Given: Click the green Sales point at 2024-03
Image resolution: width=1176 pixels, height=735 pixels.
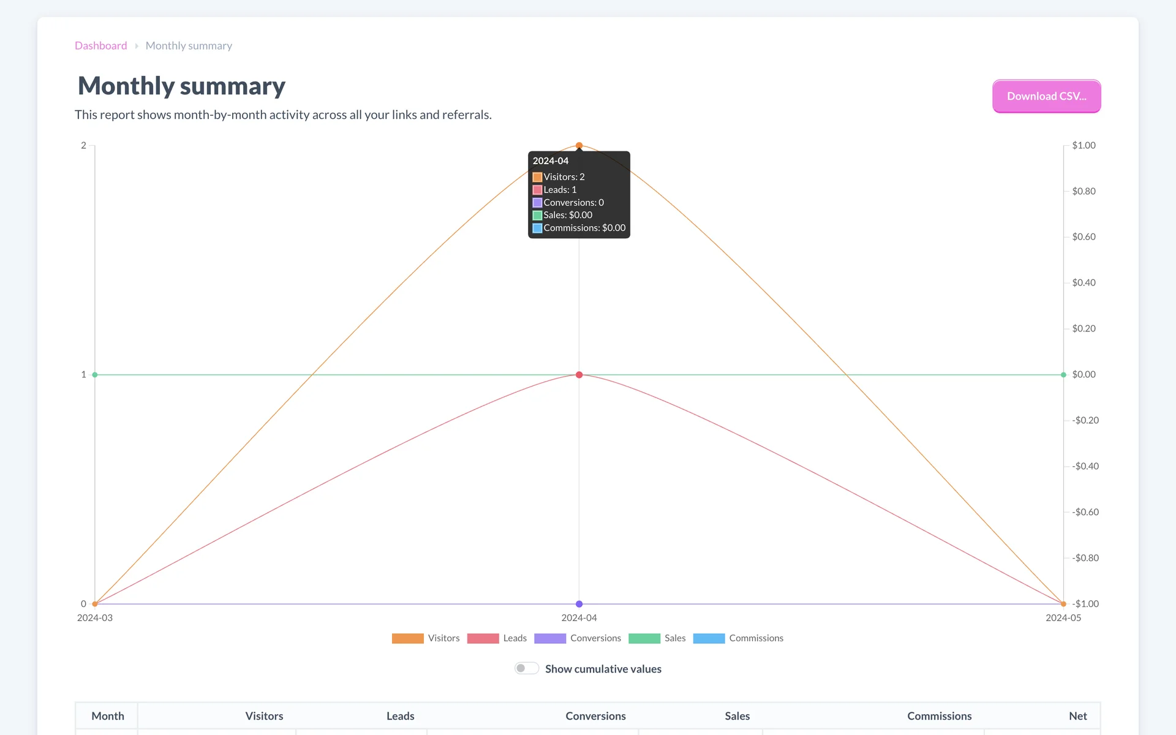Looking at the screenshot, I should coord(95,375).
